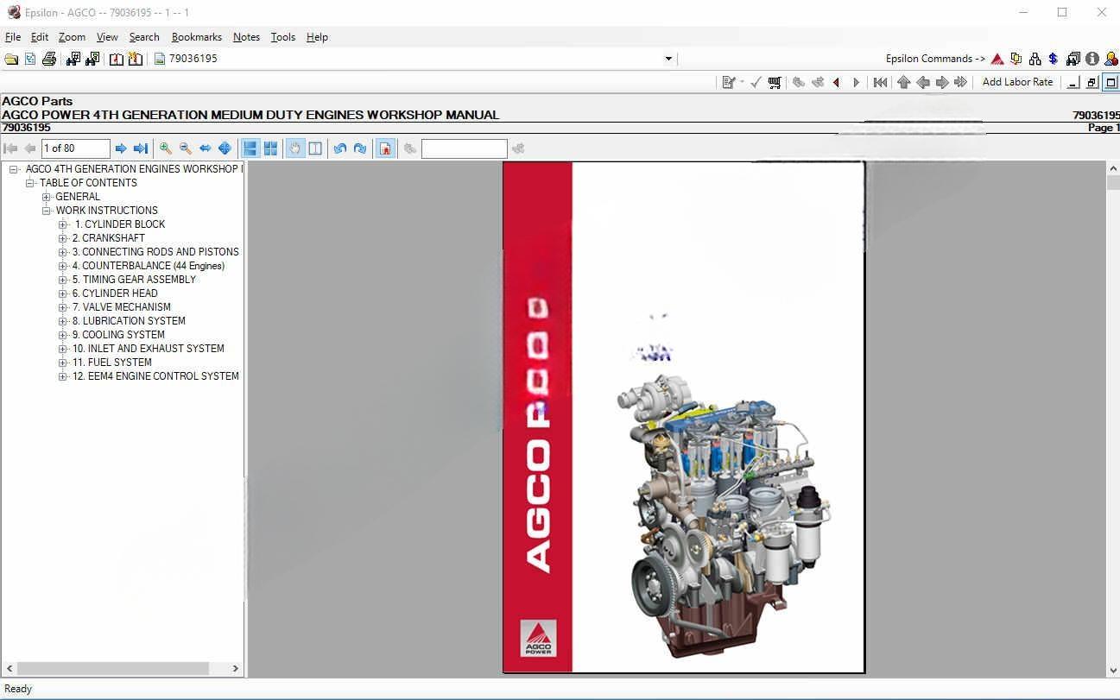
Task: Zoom in using the magnifier plus icon
Action: (x=166, y=148)
